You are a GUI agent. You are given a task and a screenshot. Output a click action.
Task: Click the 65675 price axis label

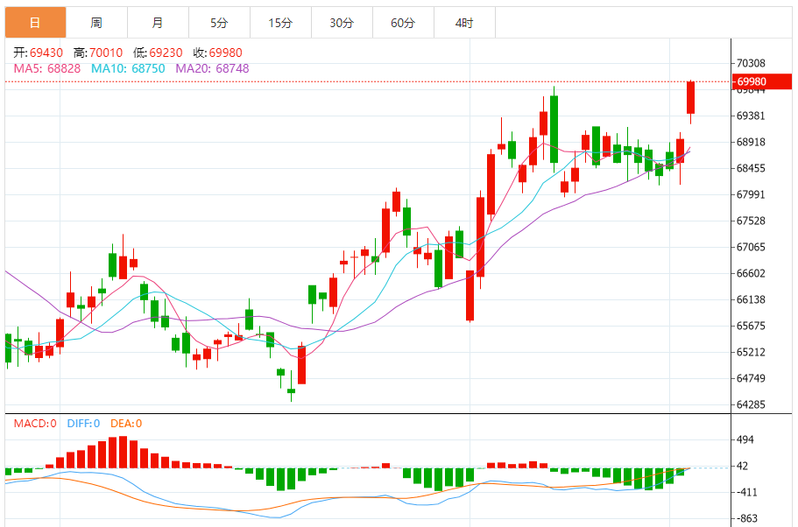[751, 326]
